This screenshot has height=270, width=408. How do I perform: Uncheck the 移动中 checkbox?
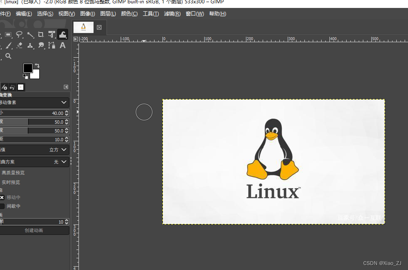coord(2,197)
